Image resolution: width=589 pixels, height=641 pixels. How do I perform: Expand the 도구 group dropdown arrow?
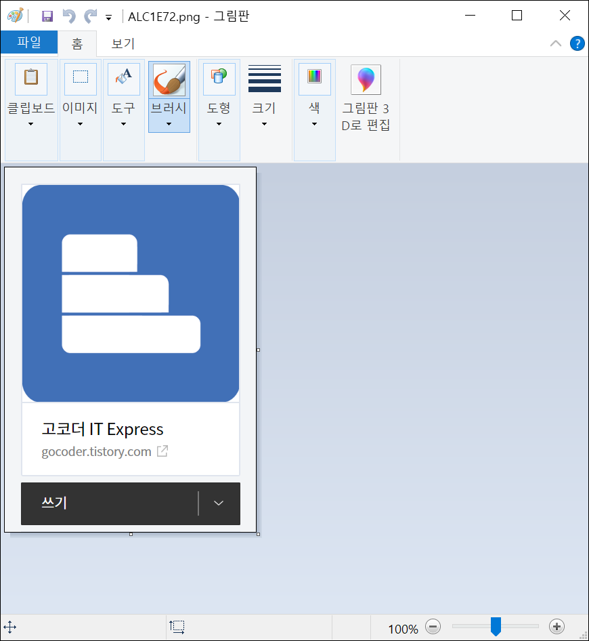[123, 124]
